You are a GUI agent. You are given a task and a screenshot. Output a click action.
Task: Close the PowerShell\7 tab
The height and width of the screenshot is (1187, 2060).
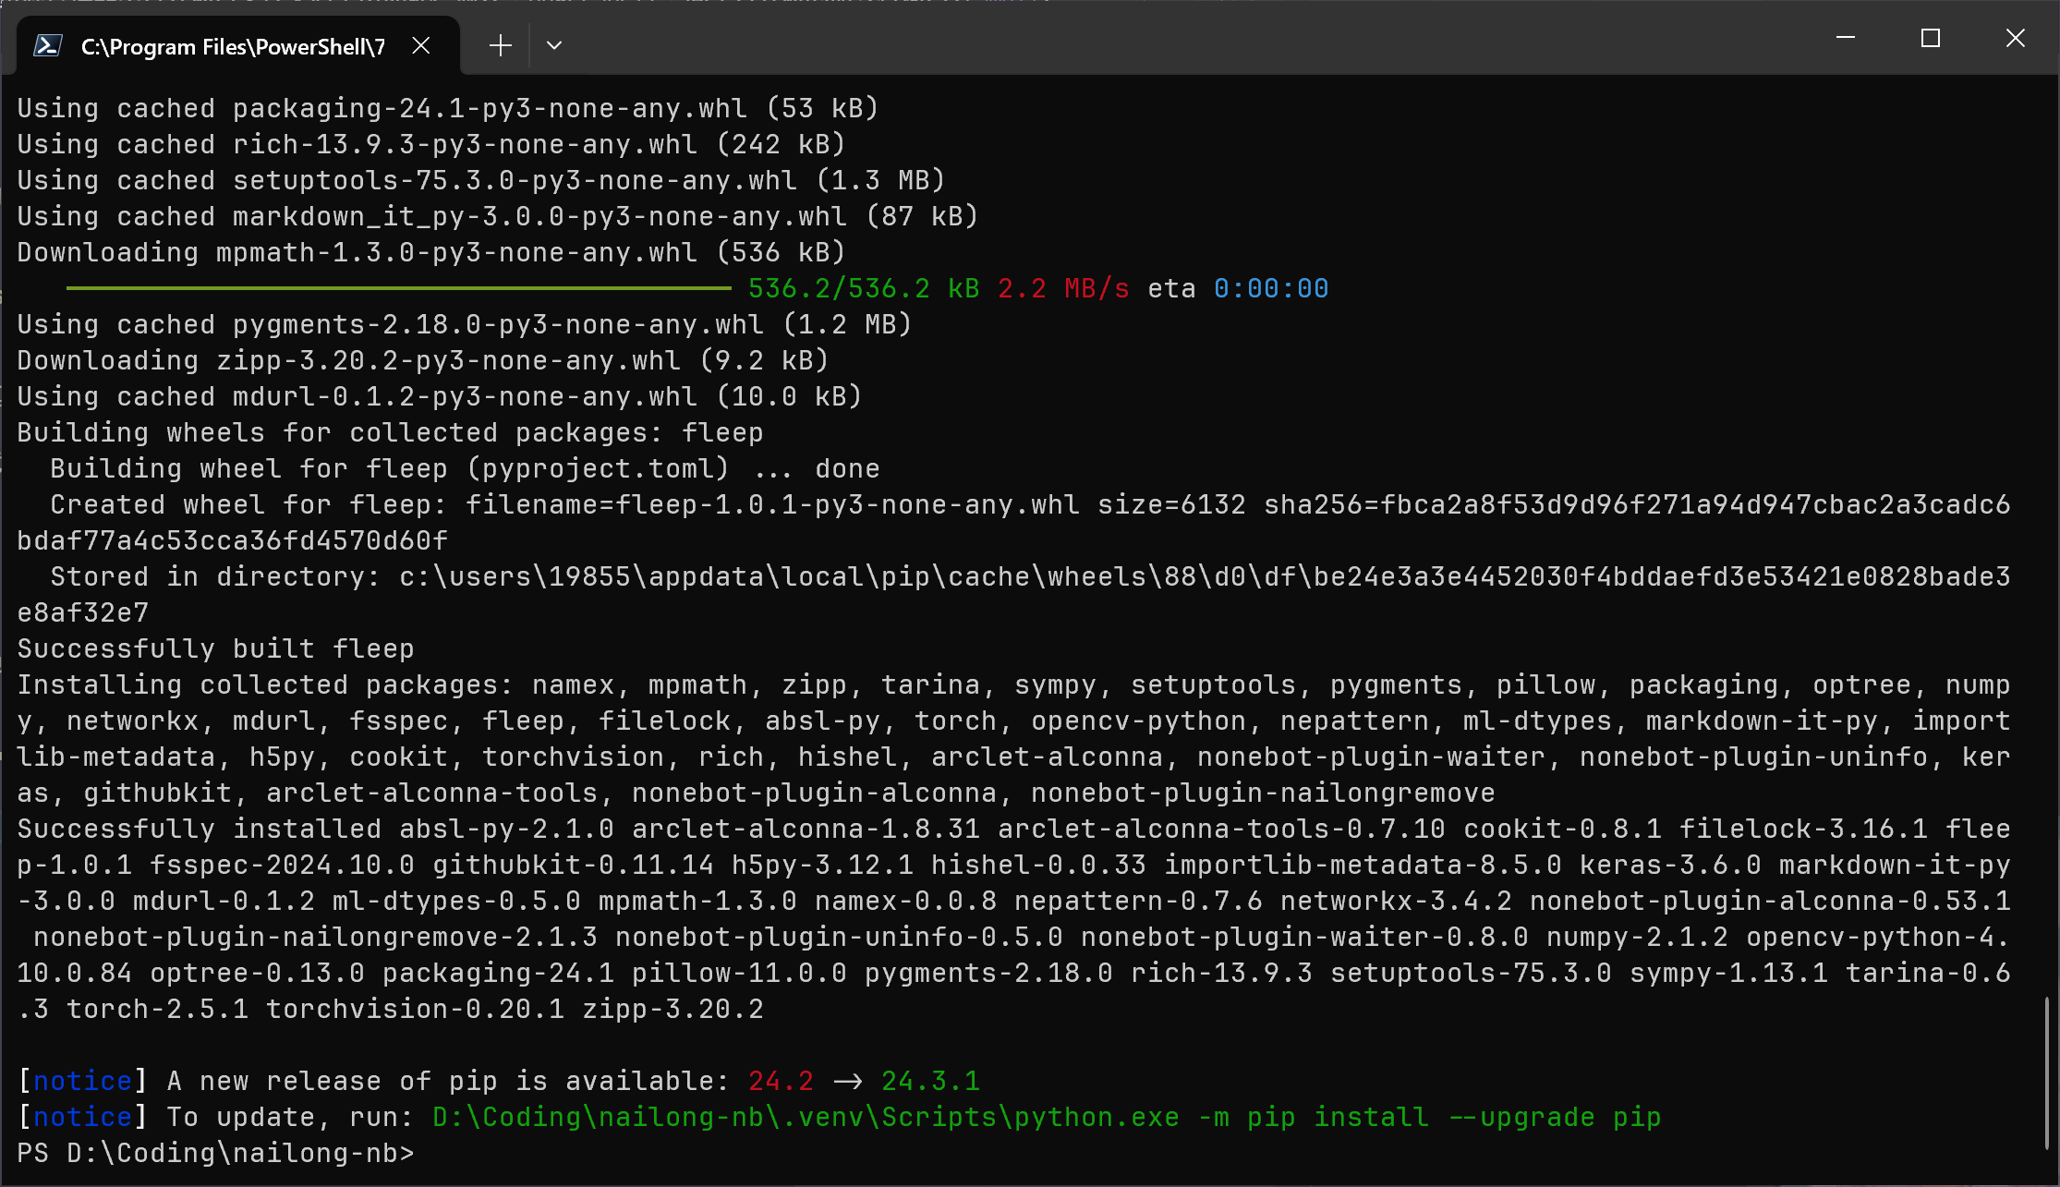(421, 45)
